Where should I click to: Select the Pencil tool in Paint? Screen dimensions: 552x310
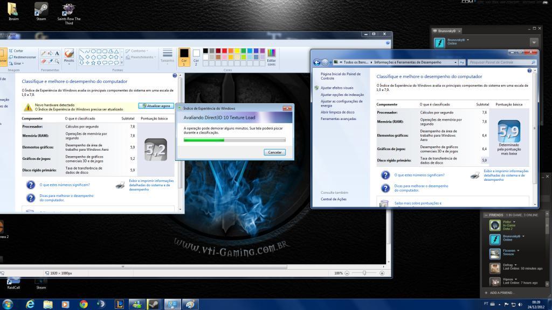[43, 53]
